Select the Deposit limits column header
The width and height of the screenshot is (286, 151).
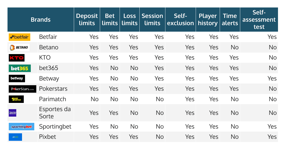point(87,20)
